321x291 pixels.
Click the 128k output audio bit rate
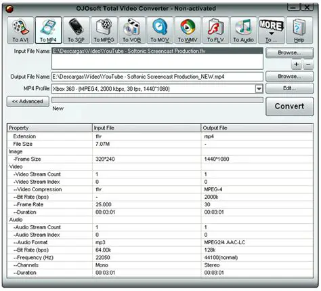point(210,250)
